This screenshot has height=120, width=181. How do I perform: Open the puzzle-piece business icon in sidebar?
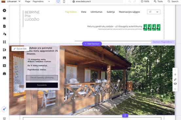click(4, 50)
